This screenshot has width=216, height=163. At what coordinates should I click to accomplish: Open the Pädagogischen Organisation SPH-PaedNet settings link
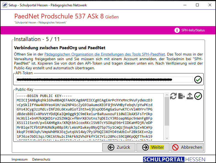[x=105, y=54]
